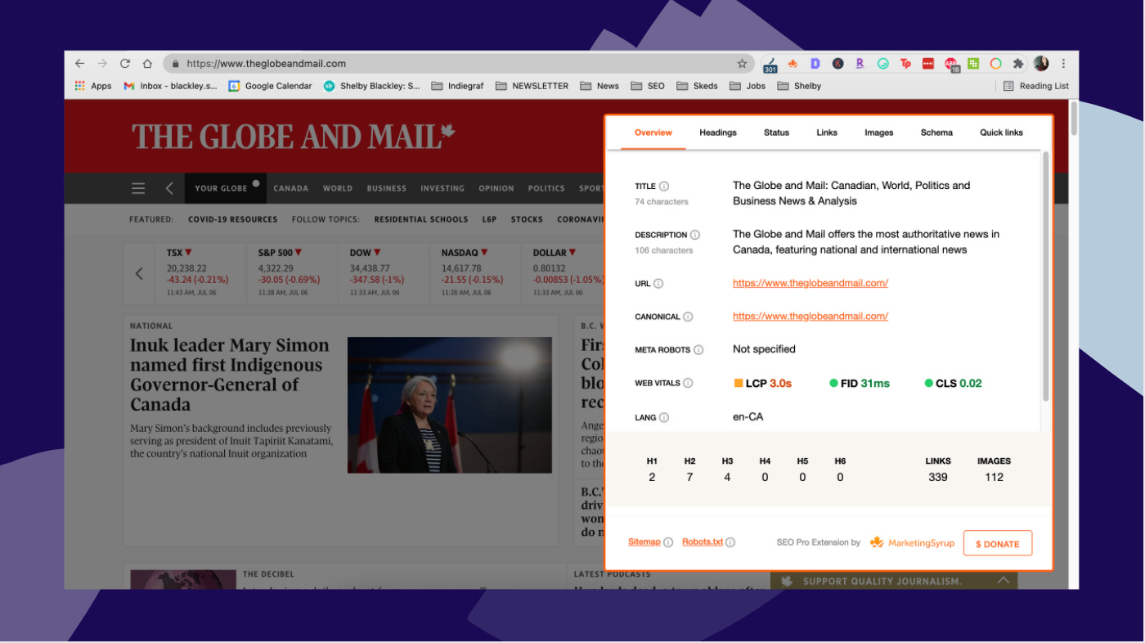Open the teal smiley circle extension icon
Viewport: 1145px width, 643px height.
point(882,63)
